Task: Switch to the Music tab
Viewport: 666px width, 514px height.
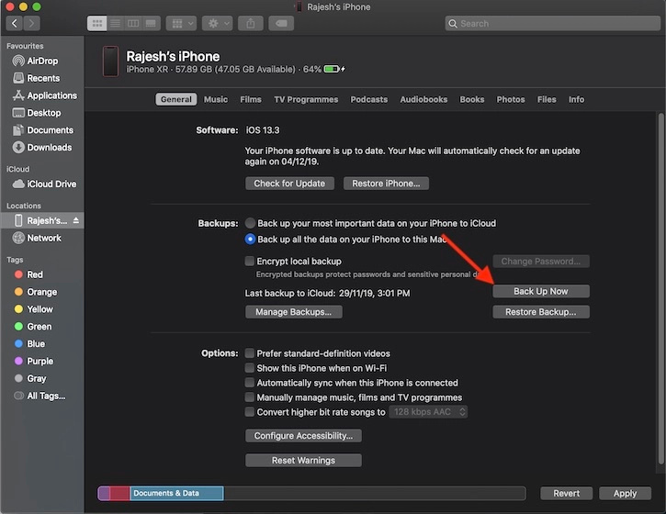Action: tap(216, 99)
